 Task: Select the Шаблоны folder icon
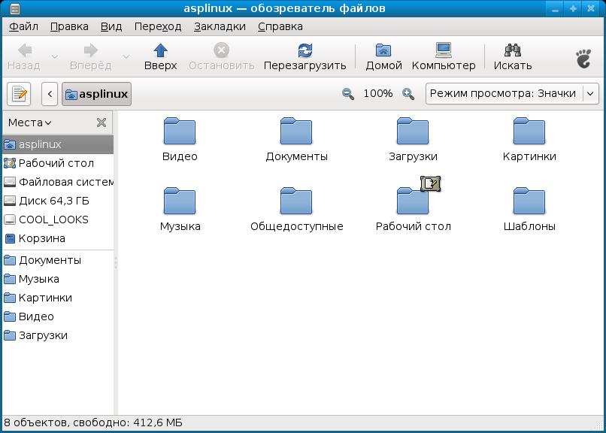coord(529,201)
